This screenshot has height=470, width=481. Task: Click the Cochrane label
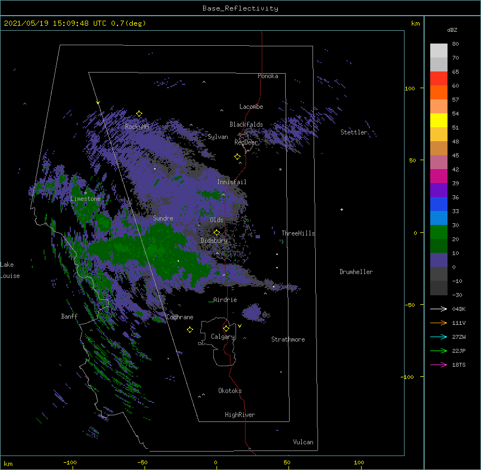tap(180, 317)
